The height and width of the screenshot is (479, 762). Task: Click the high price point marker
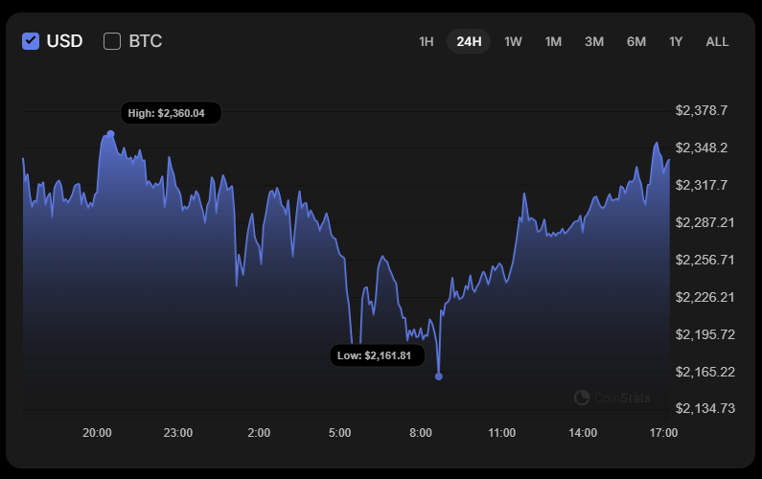pyautogui.click(x=111, y=133)
